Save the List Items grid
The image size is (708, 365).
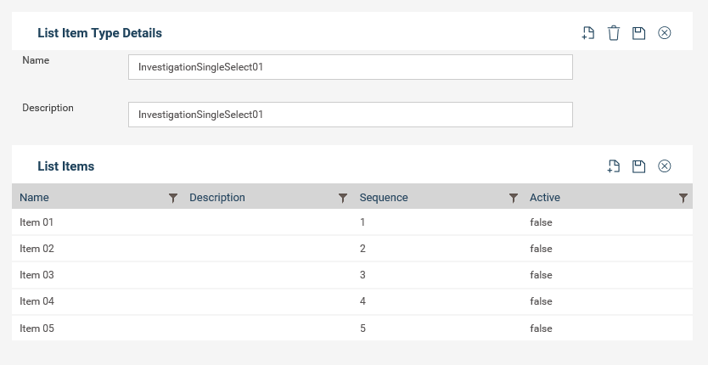tap(638, 166)
